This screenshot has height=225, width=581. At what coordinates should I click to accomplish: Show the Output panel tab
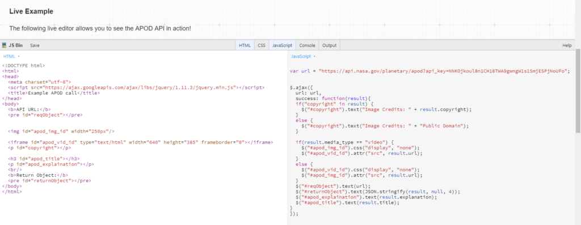pyautogui.click(x=330, y=45)
